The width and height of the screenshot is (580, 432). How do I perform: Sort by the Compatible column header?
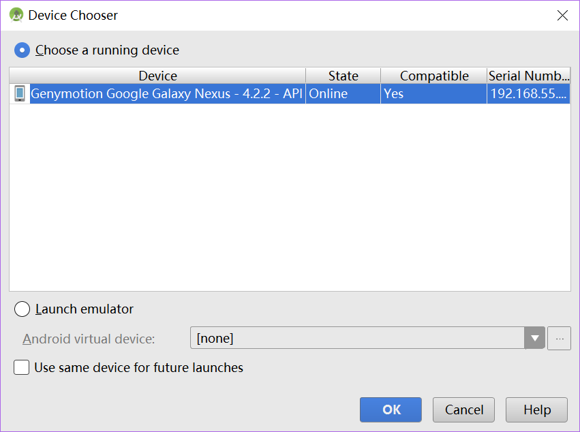[x=434, y=76]
